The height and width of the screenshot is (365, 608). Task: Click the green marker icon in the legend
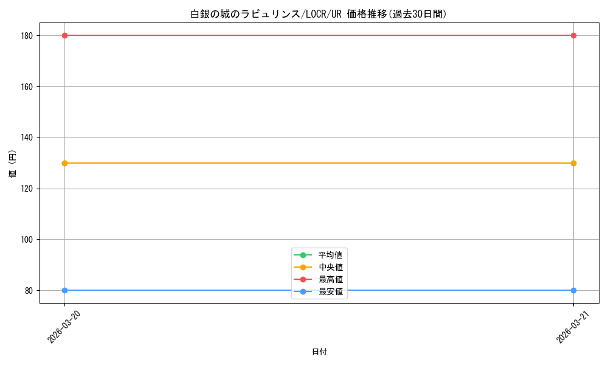tap(303, 255)
